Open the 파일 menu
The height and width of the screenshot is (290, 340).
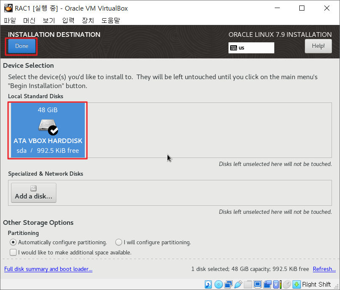(10, 20)
